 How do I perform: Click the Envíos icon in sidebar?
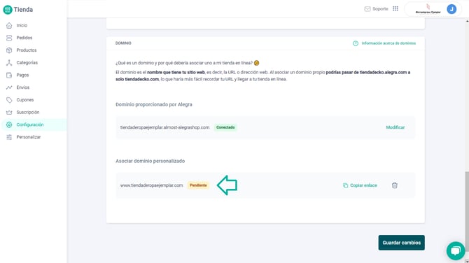(9, 87)
